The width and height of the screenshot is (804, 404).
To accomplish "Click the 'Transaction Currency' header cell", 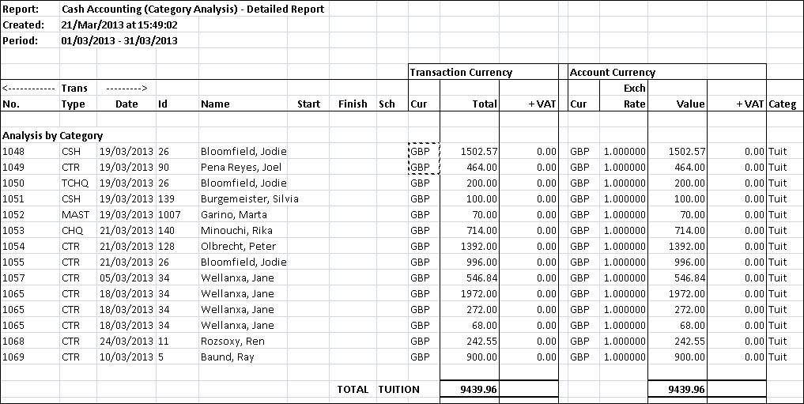I will coord(461,72).
